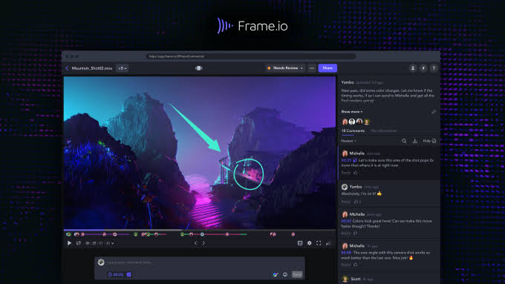Image resolution: width=505 pixels, height=284 pixels.
Task: Click timestamp in Michelle's 'Colors look great' comment
Action: [x=346, y=221]
